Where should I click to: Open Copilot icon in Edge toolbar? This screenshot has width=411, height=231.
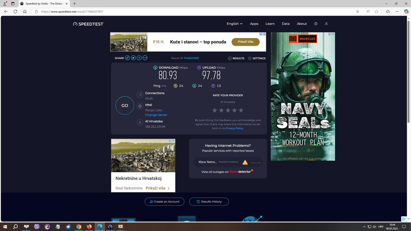click(406, 12)
